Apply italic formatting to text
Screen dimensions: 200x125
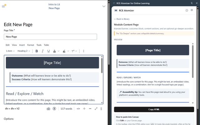pyautogui.click(x=42, y=51)
